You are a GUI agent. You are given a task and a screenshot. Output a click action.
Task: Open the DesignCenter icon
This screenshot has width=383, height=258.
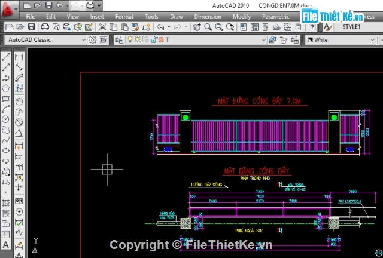(x=254, y=27)
